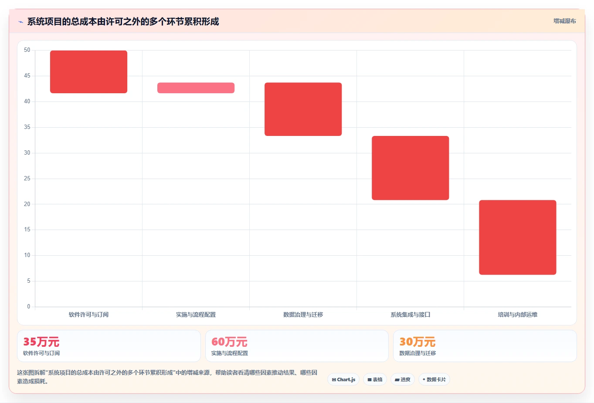Image resolution: width=594 pixels, height=403 pixels.
Task: Click the x-axis label 培训与内部运维
Action: coord(517,315)
